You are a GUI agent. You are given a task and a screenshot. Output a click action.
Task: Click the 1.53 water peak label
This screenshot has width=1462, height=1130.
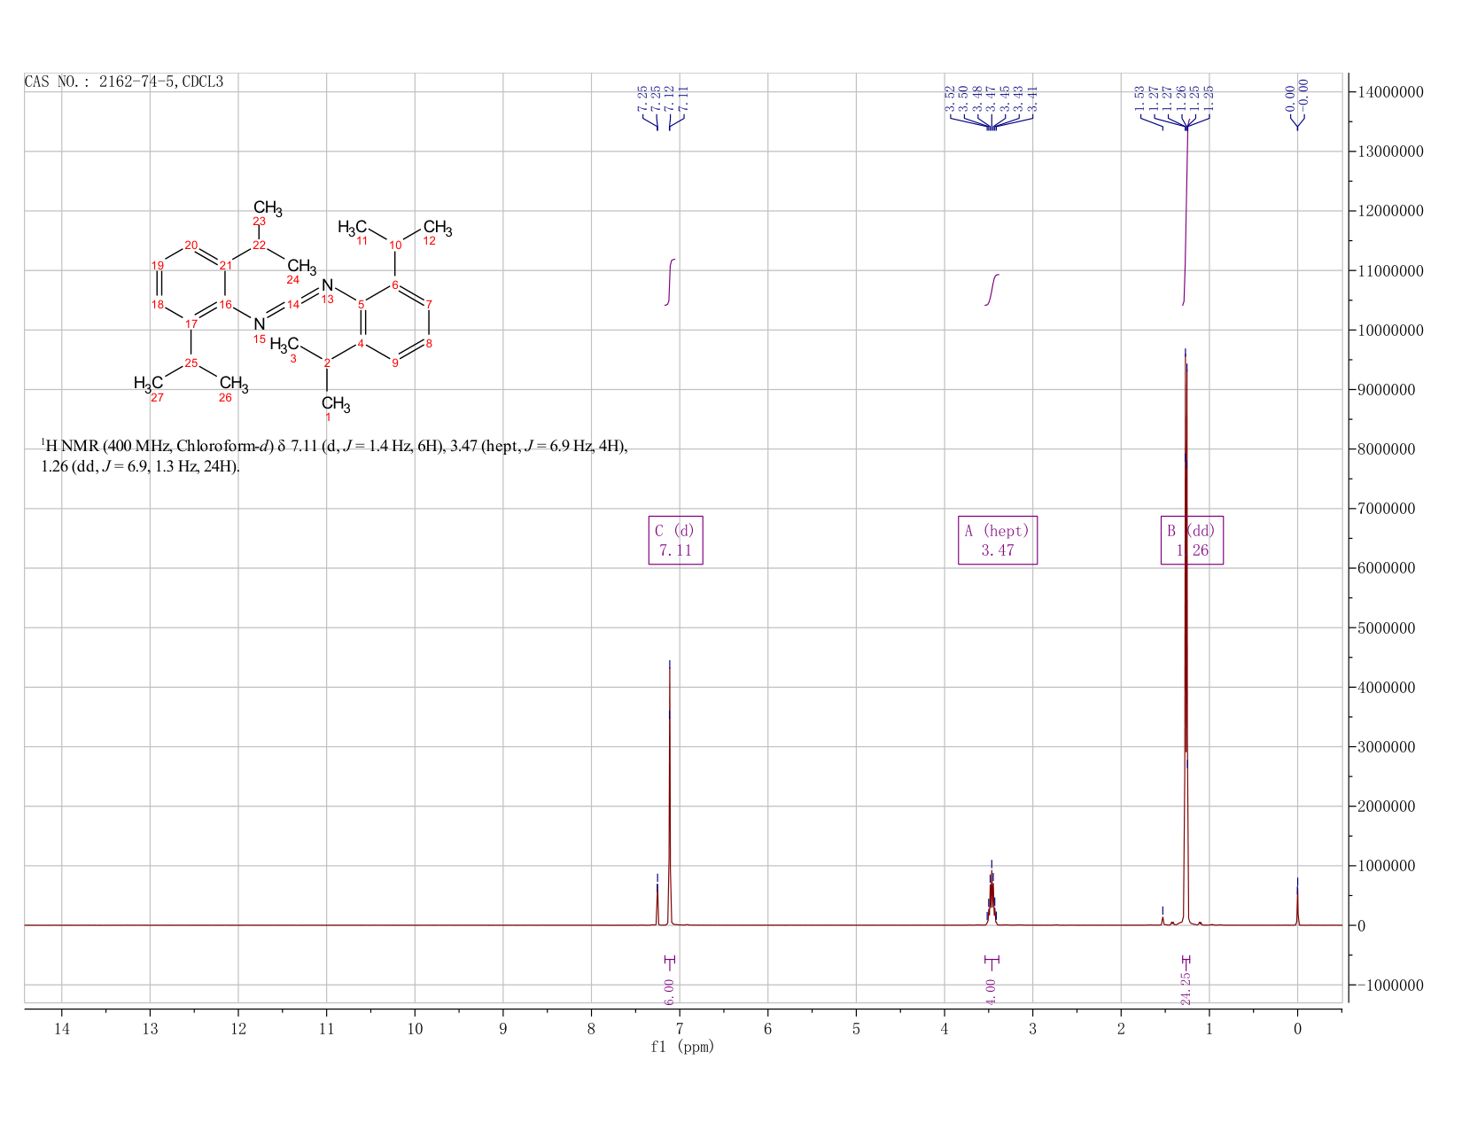[x=1139, y=98]
